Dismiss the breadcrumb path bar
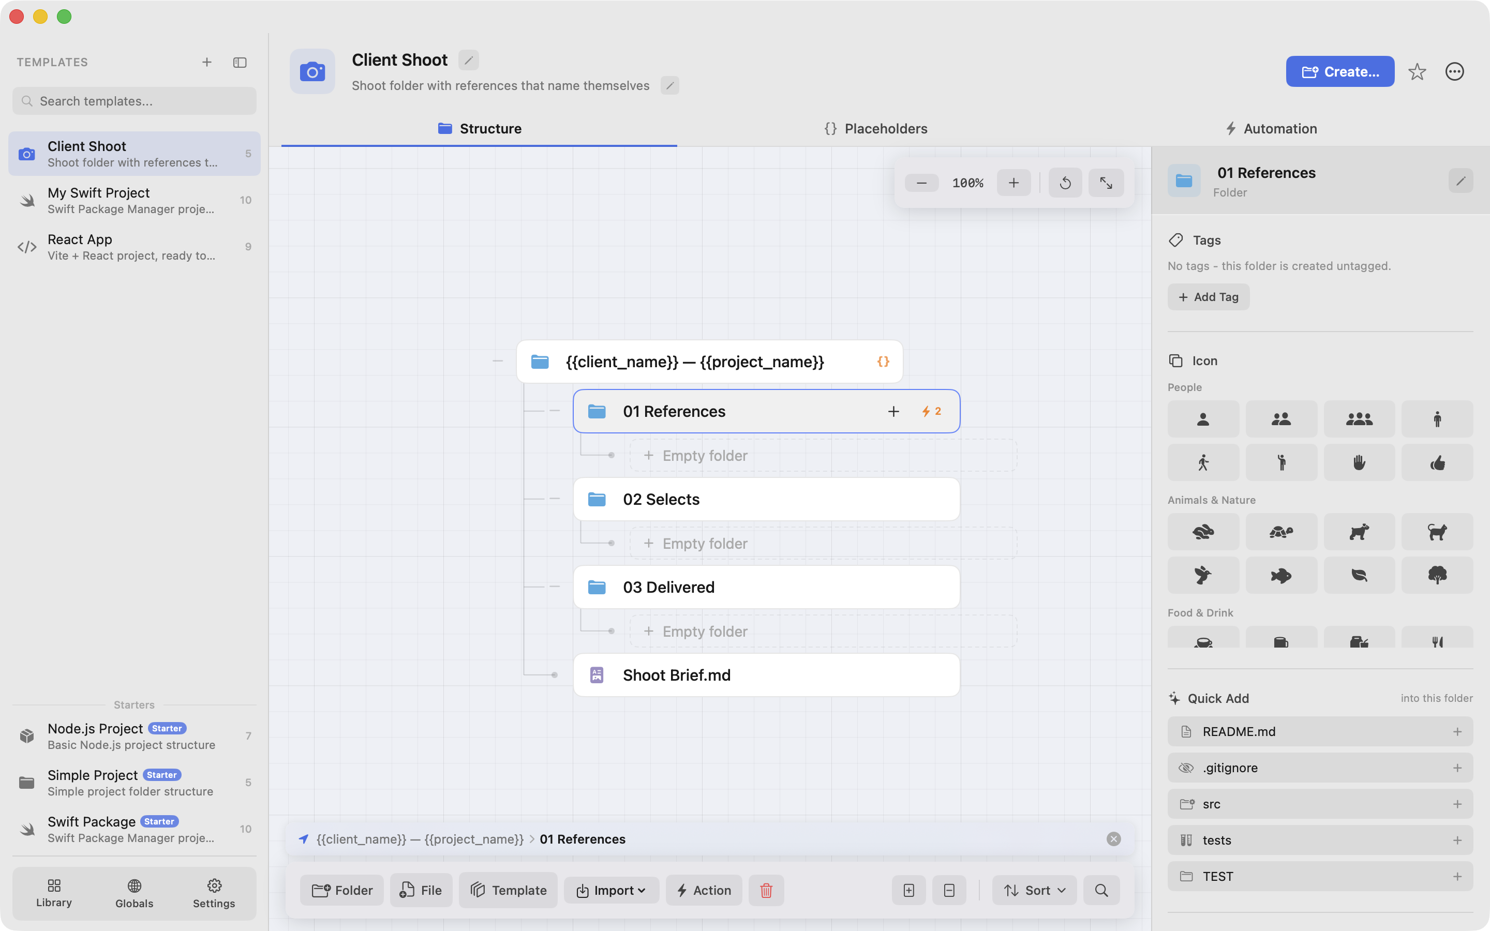Image resolution: width=1490 pixels, height=931 pixels. (1113, 839)
